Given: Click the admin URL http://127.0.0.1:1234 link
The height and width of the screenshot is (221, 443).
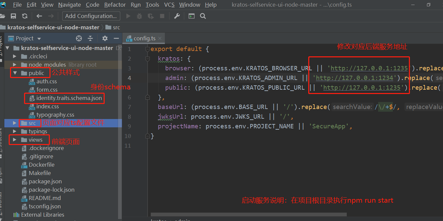Looking at the screenshot, I should click(x=355, y=78).
